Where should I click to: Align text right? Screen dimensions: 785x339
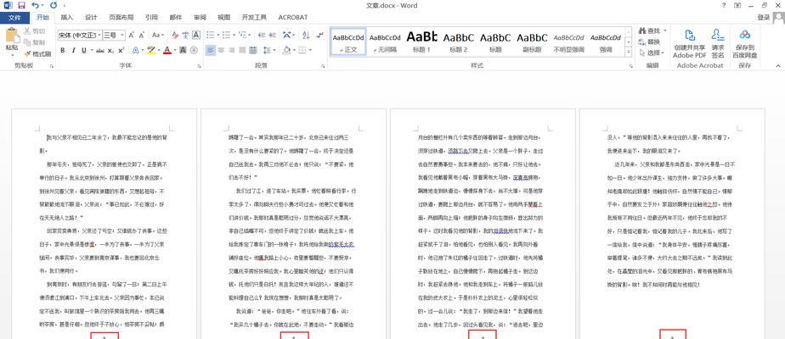(x=232, y=50)
